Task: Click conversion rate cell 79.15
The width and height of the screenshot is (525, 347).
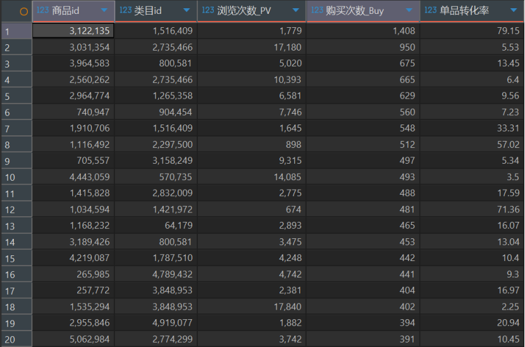Action: click(x=472, y=31)
